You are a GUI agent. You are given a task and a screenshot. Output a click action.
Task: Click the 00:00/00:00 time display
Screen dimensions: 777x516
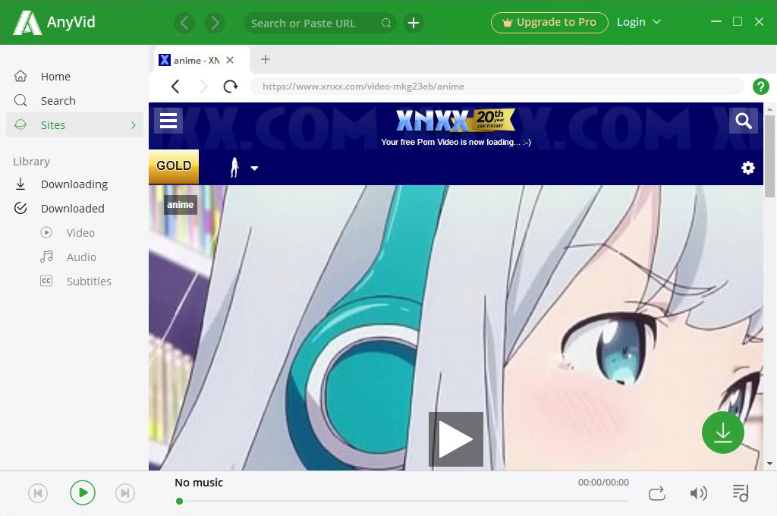click(x=603, y=483)
